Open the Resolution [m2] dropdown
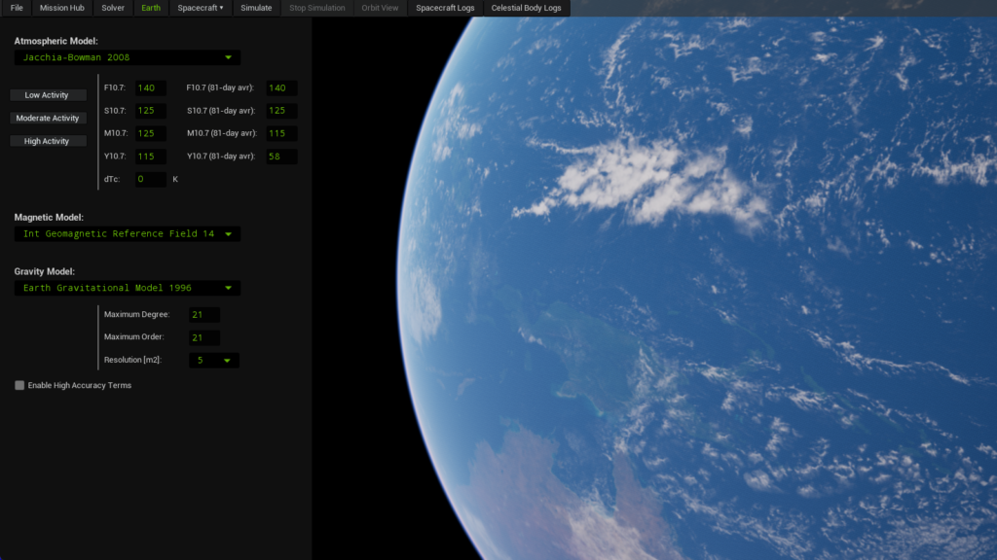The height and width of the screenshot is (560, 997). (x=213, y=361)
